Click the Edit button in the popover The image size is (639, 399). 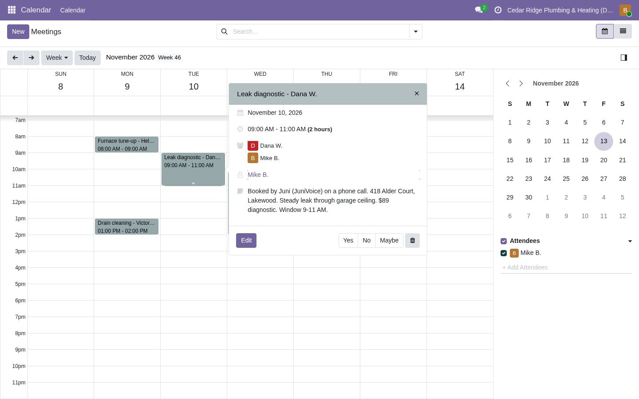246,240
